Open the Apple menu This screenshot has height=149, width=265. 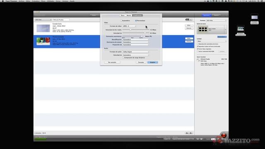point(2,1)
